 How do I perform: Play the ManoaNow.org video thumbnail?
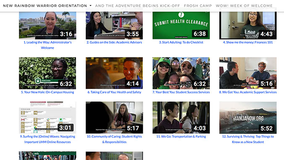[248, 118]
